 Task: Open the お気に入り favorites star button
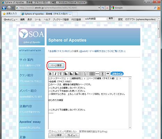coord(10,14)
